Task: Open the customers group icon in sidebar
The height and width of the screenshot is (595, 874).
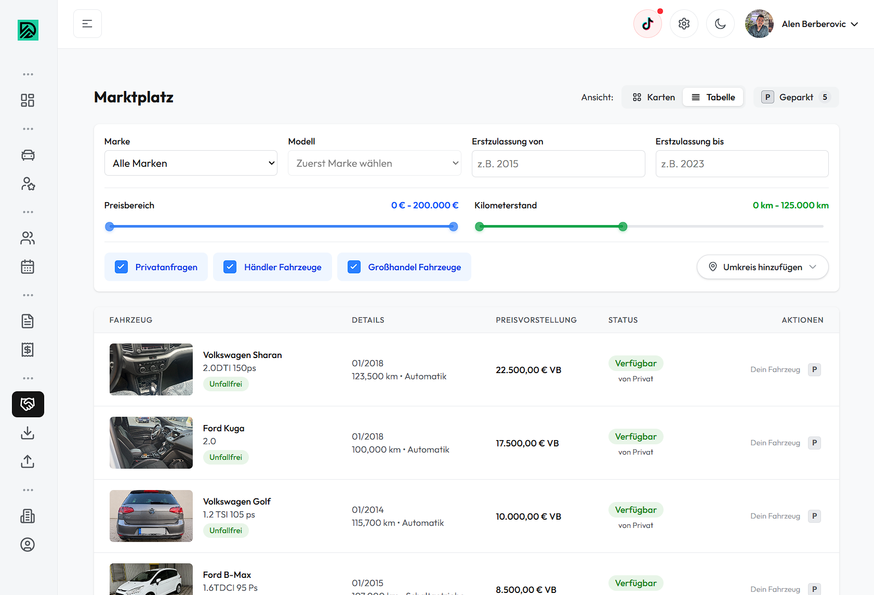Action: tap(28, 238)
